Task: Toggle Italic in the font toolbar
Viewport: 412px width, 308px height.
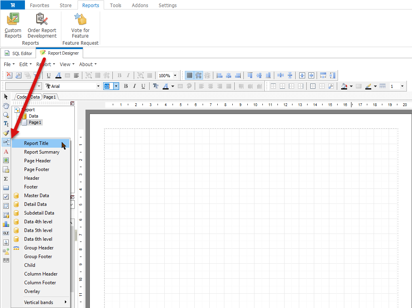Action: click(135, 86)
